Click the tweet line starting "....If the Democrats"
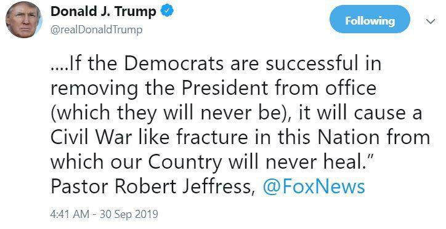The image size is (446, 229). pyautogui.click(x=216, y=63)
